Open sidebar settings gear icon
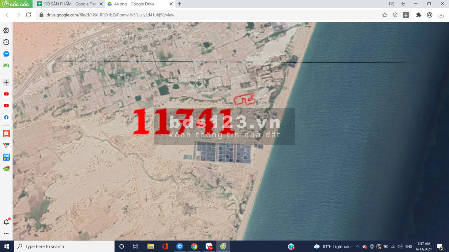Viewport: 449px width, 252px height. pyautogui.click(x=6, y=30)
